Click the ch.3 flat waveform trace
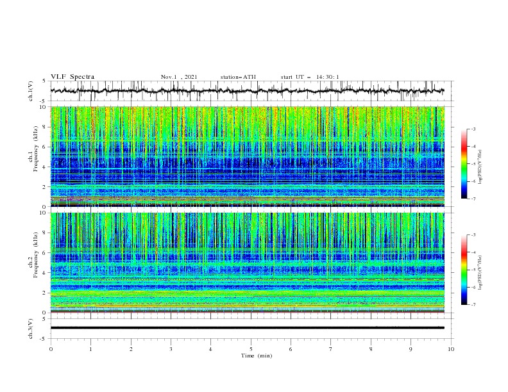 coord(248,328)
